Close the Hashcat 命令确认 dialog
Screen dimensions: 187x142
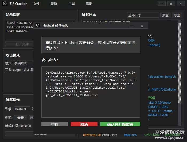tap(142, 26)
